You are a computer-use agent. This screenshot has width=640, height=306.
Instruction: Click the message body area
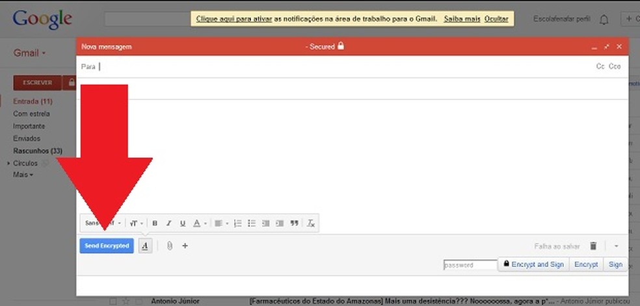[352, 157]
